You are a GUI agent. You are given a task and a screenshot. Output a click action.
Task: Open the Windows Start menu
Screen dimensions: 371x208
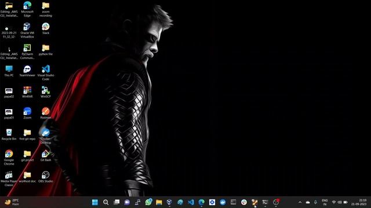[x=95, y=202]
